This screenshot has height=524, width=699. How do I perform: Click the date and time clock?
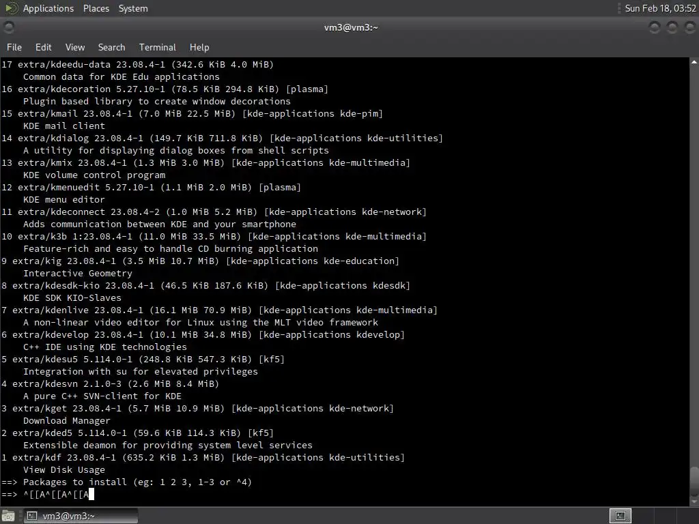point(660,8)
